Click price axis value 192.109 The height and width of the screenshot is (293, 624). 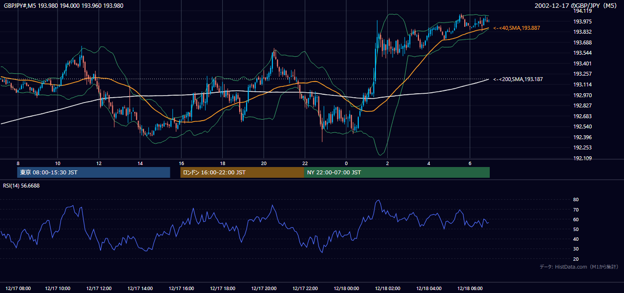pyautogui.click(x=582, y=158)
